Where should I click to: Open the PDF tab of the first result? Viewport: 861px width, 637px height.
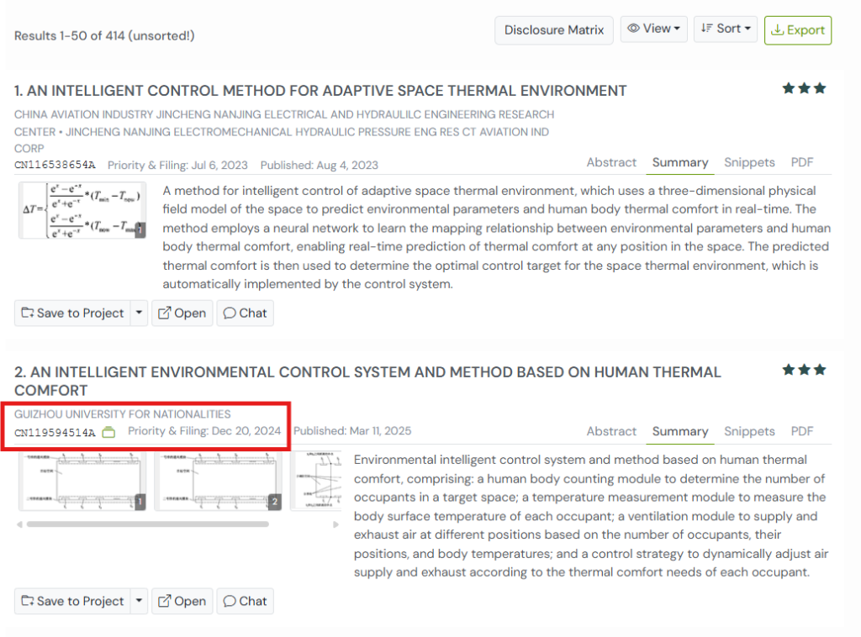(x=802, y=163)
